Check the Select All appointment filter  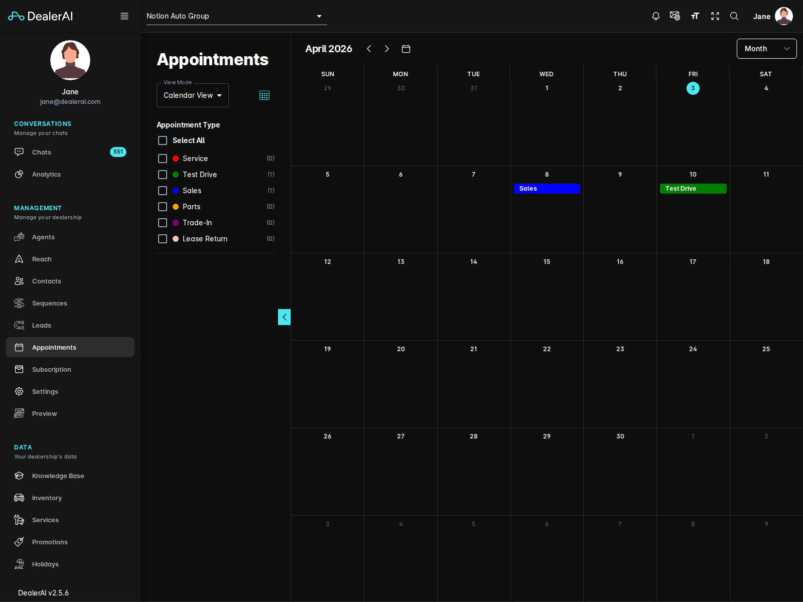click(163, 140)
